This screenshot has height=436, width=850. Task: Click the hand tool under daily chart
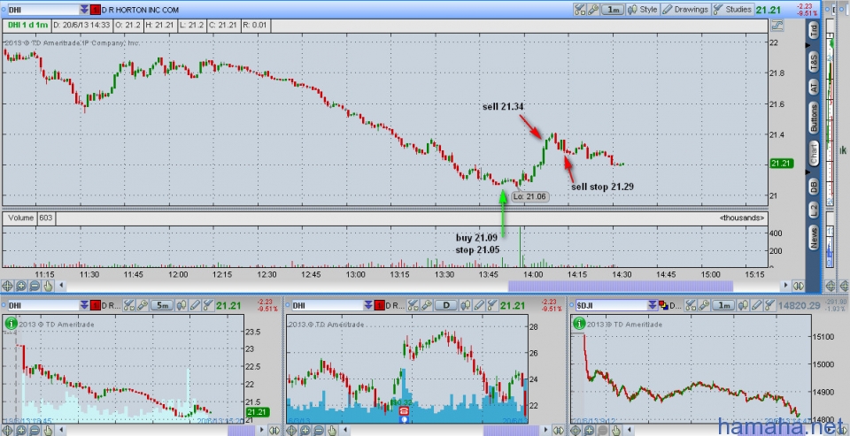[332, 431]
